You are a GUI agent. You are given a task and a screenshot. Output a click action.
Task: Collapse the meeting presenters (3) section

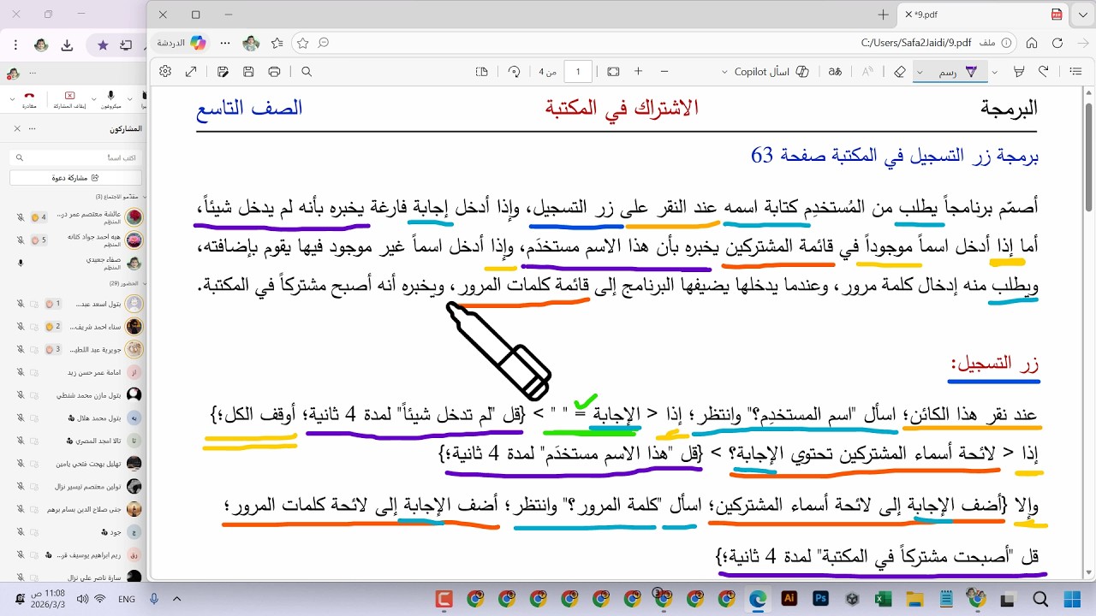tap(143, 197)
